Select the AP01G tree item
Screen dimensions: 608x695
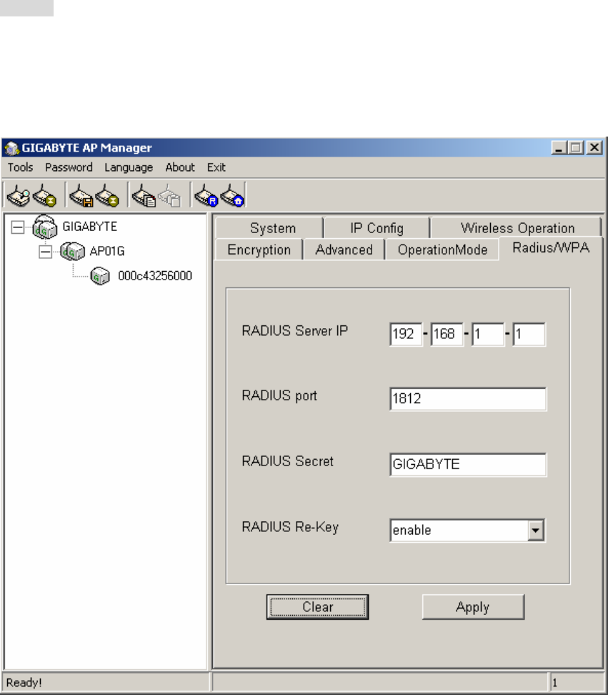(x=107, y=251)
